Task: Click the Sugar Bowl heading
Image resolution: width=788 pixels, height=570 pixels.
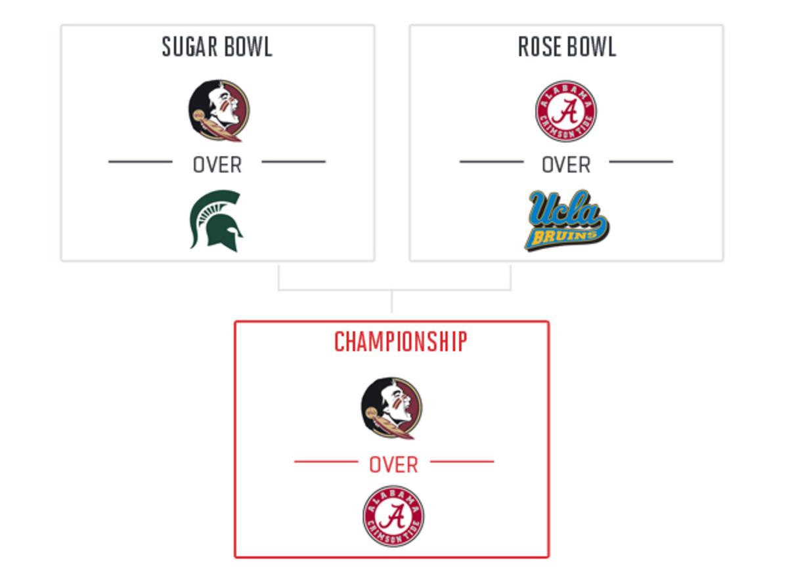Action: click(217, 47)
